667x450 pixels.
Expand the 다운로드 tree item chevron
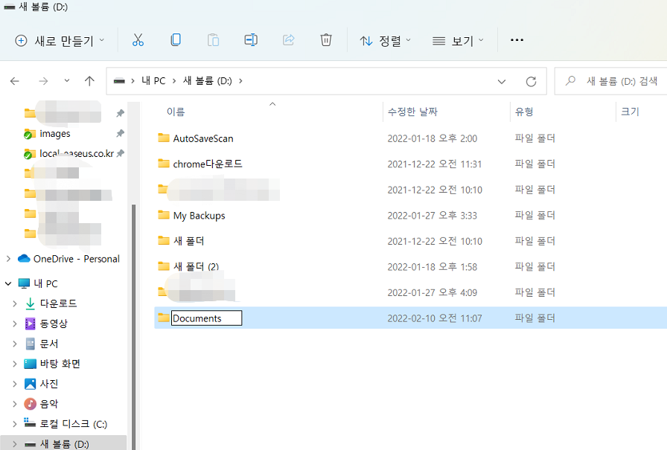click(15, 303)
